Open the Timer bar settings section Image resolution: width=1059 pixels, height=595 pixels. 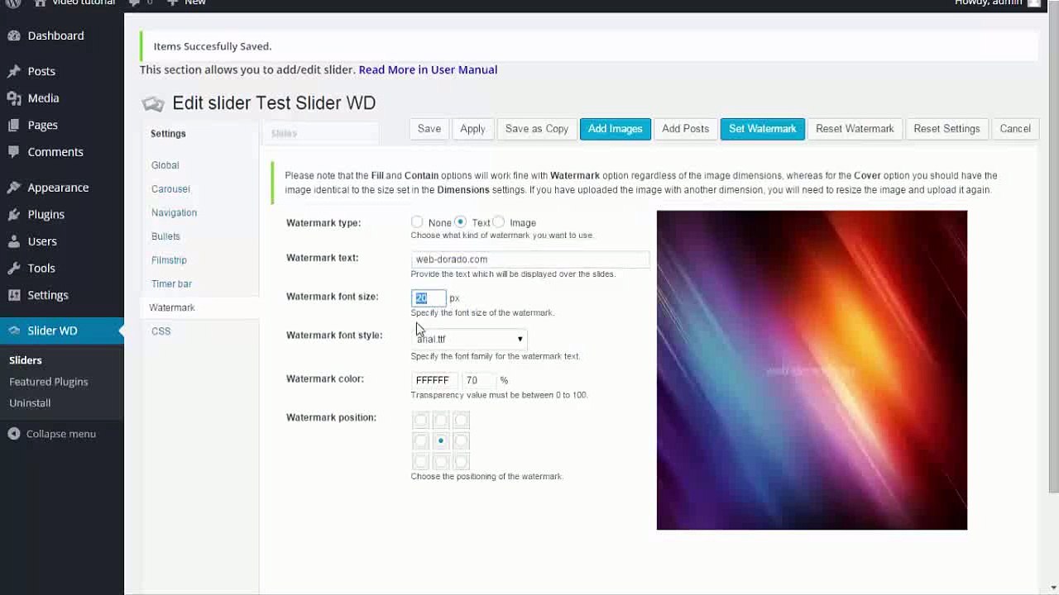pyautogui.click(x=171, y=283)
